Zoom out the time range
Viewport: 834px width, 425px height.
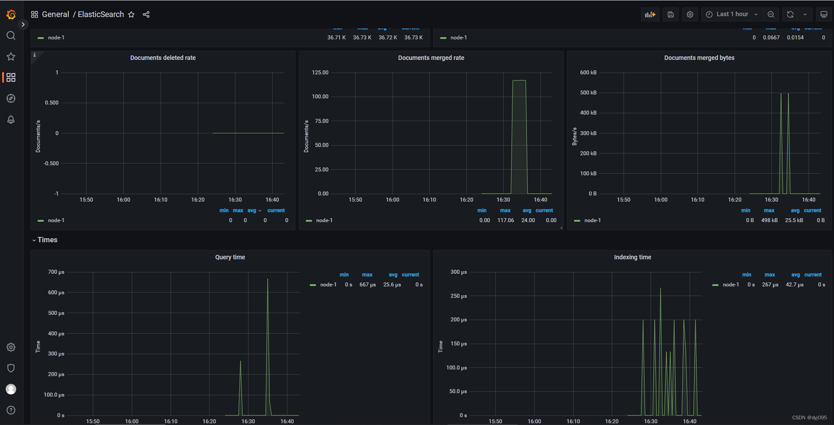[x=771, y=14]
